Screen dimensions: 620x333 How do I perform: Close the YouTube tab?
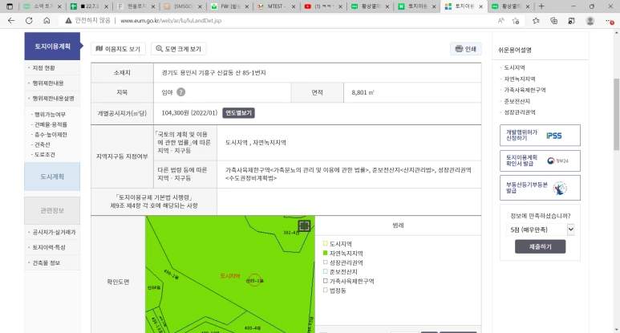[340, 6]
